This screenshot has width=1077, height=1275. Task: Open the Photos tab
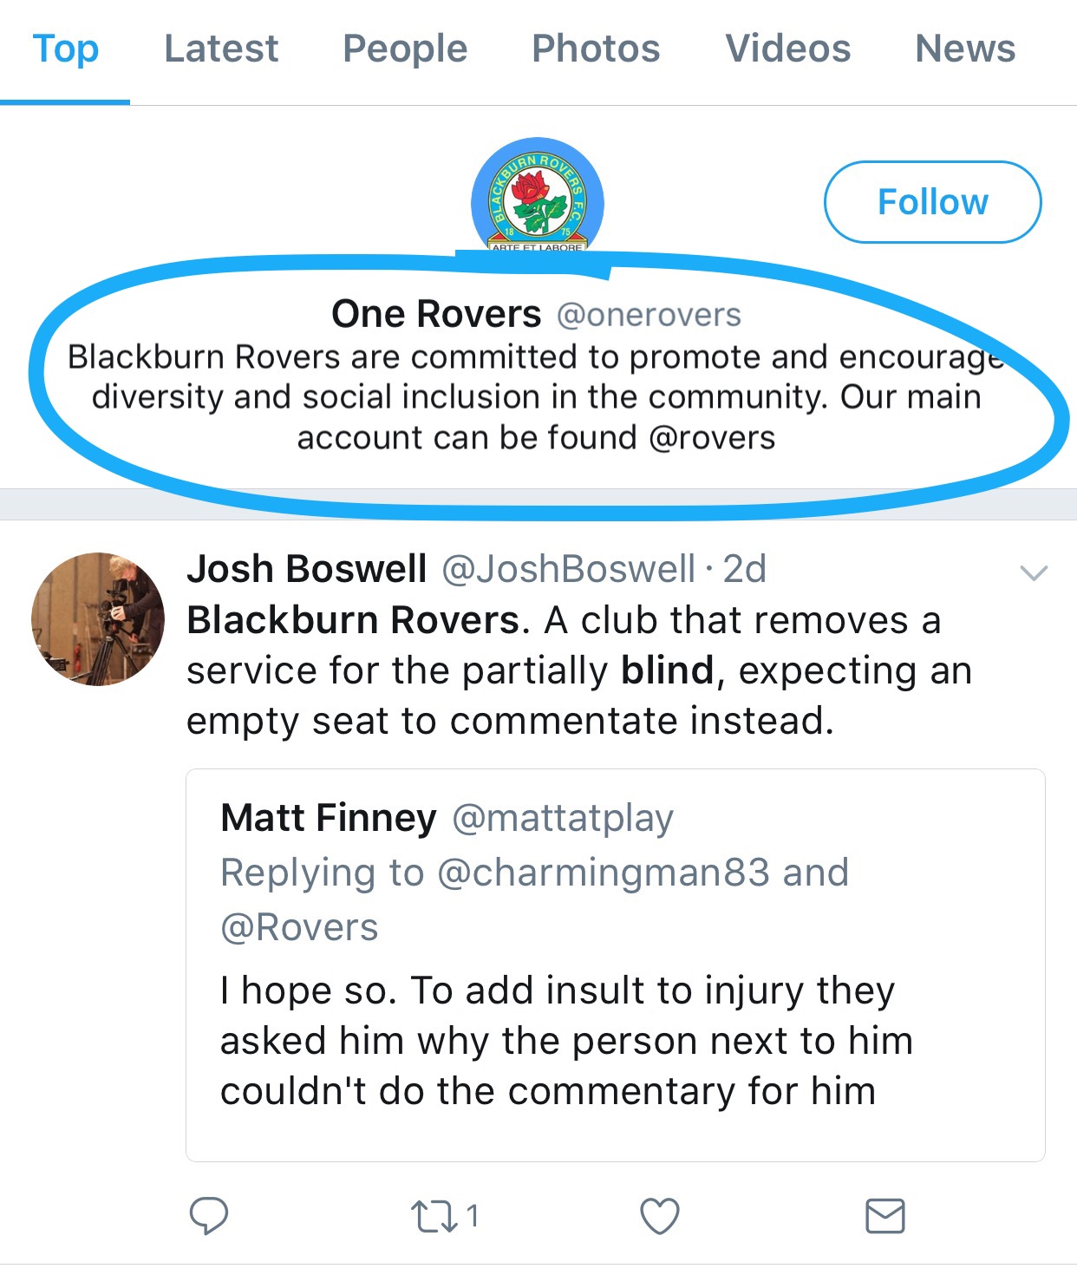pyautogui.click(x=596, y=49)
